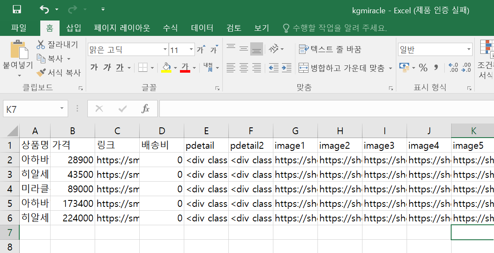Viewport: 494px width, 253px height.
Task: Select the Format Painter (서식 복사) brush
Action: click(x=41, y=73)
